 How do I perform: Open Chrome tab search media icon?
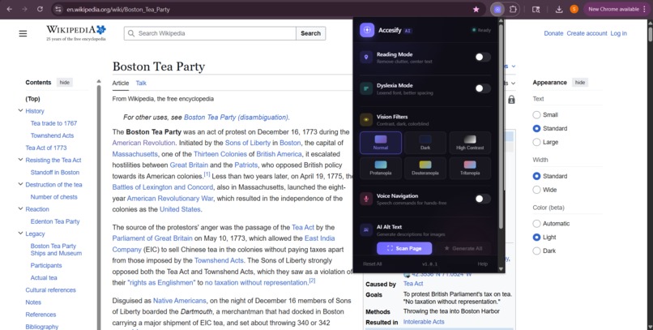point(536,9)
